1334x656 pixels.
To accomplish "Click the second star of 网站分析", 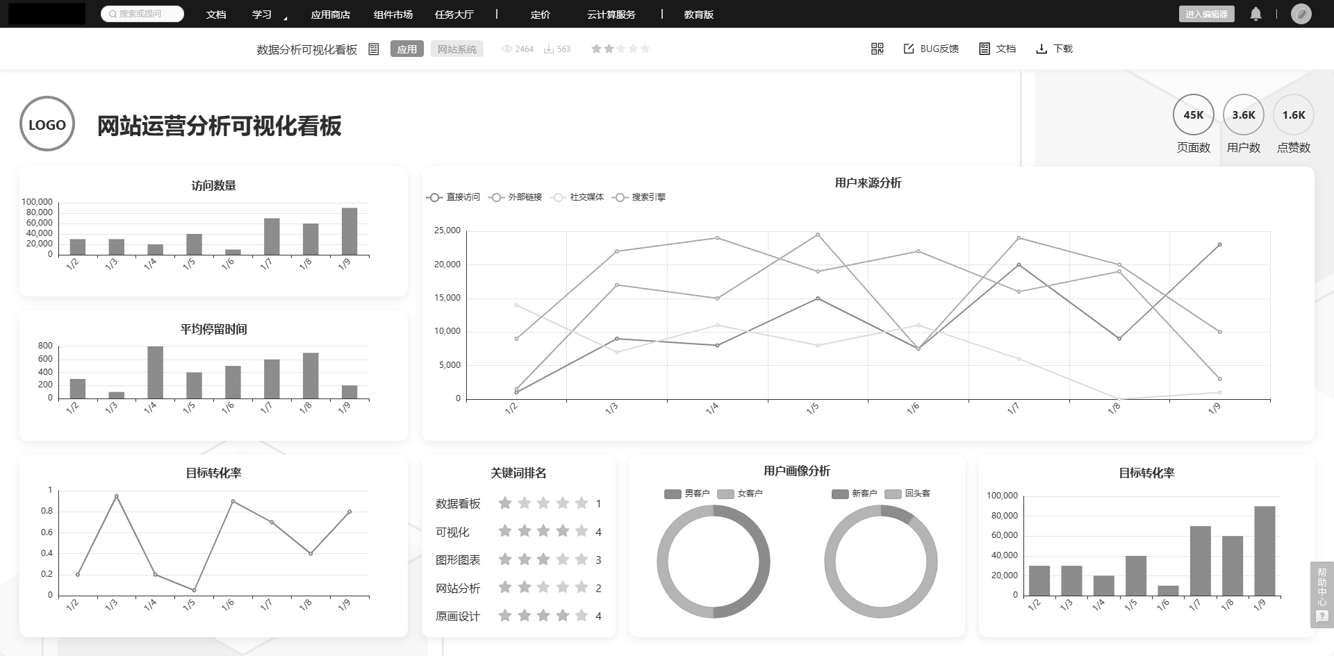I will pyautogui.click(x=525, y=588).
